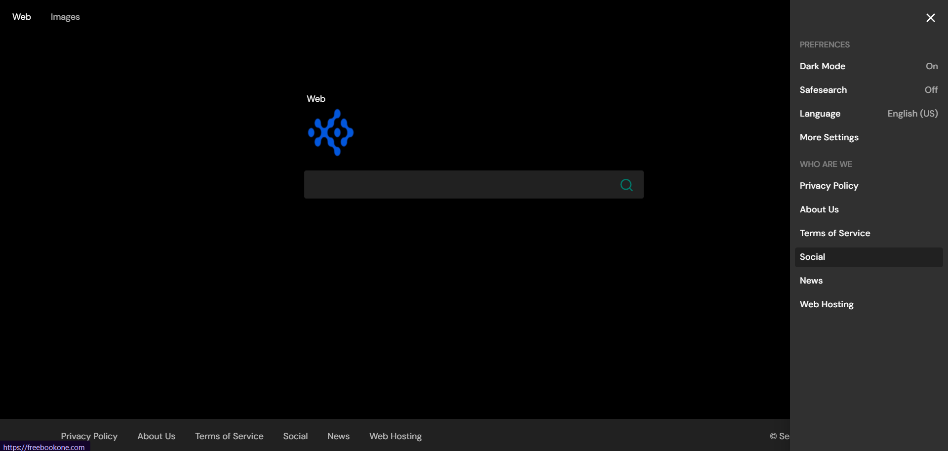This screenshot has height=451, width=948.
Task: Select the Web tab at top
Action: click(x=22, y=17)
